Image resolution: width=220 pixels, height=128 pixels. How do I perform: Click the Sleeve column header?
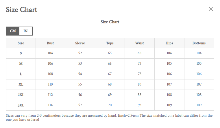pos(80,43)
